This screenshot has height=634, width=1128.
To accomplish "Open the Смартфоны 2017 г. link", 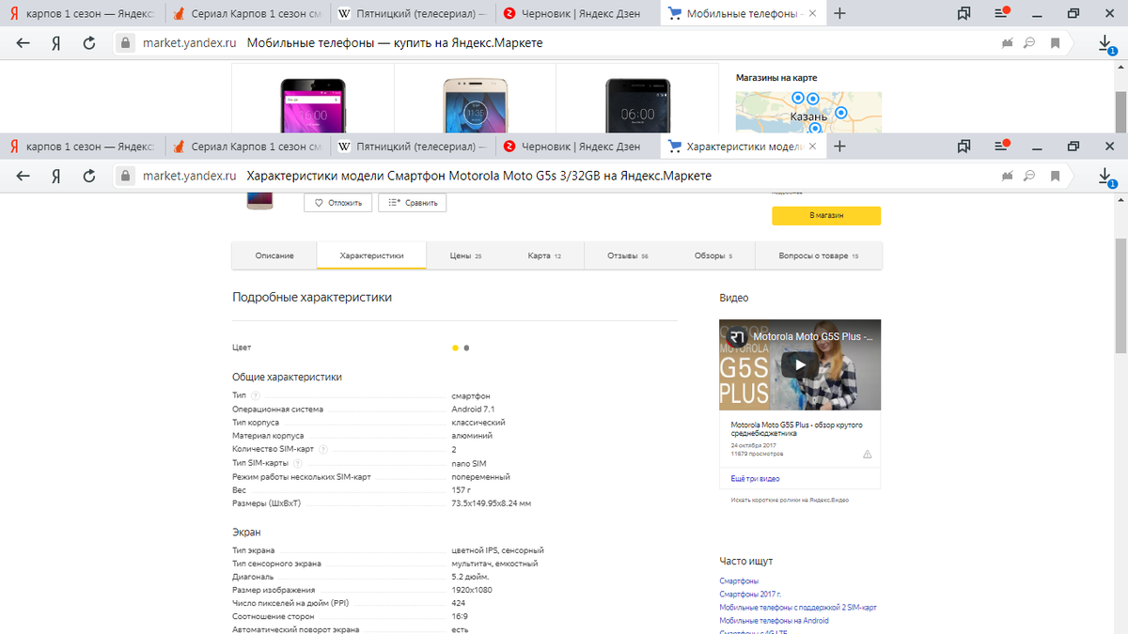I will (x=750, y=595).
